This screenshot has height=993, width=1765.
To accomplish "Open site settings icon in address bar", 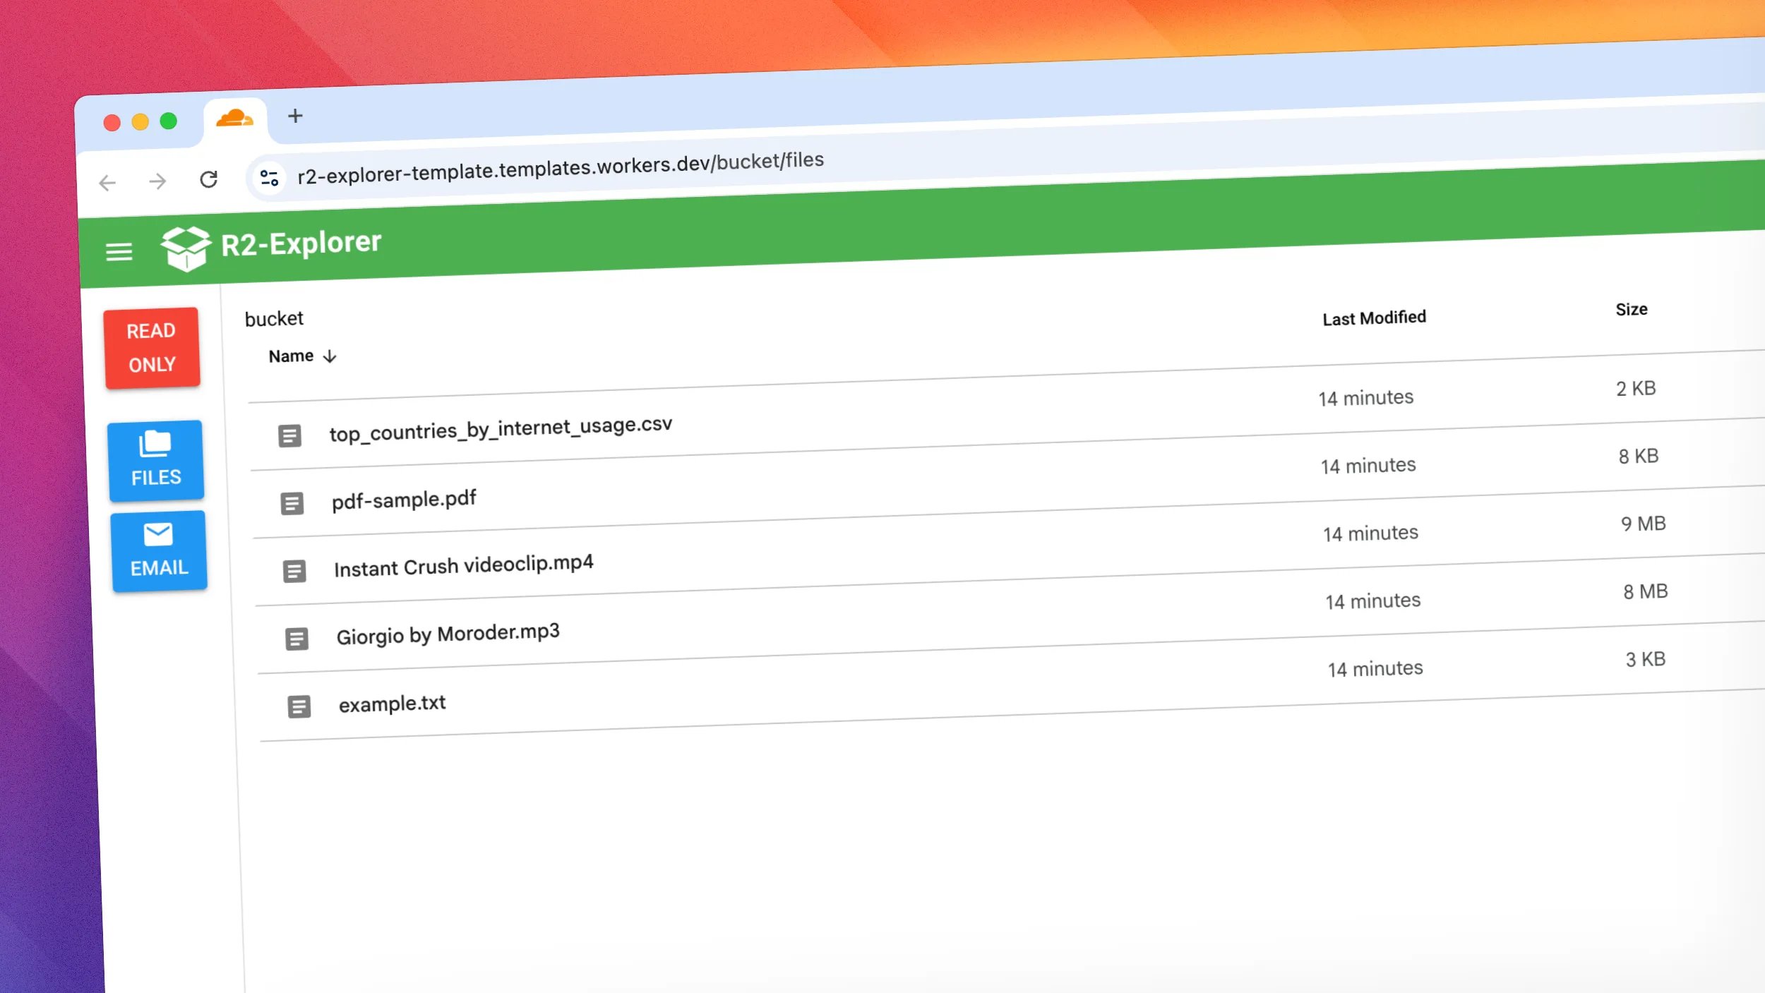I will coord(269,177).
